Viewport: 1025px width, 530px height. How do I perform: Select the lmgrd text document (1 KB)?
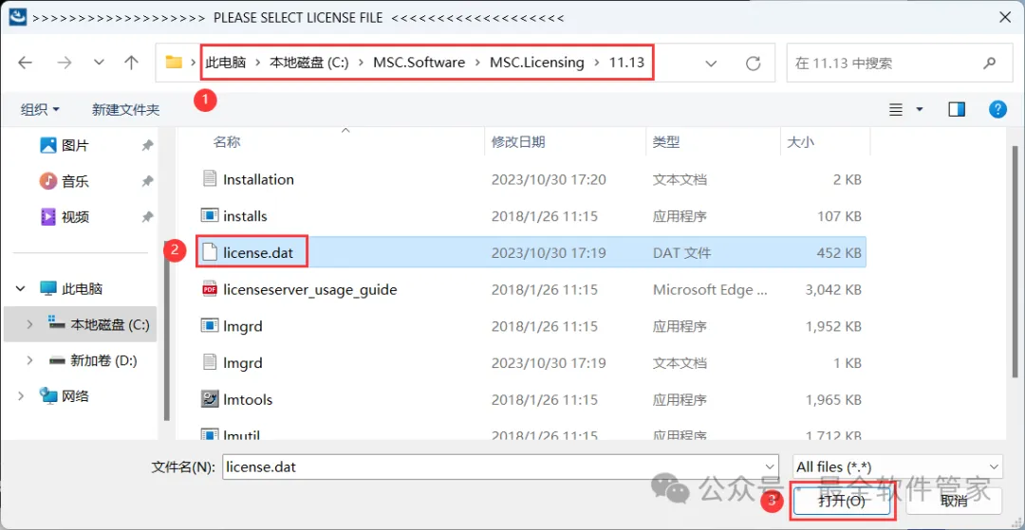point(531,362)
